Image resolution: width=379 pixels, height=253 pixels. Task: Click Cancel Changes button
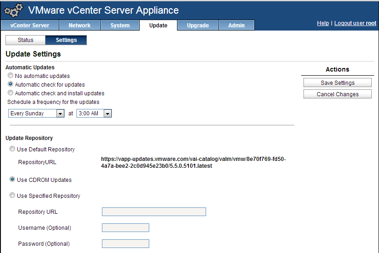point(338,94)
